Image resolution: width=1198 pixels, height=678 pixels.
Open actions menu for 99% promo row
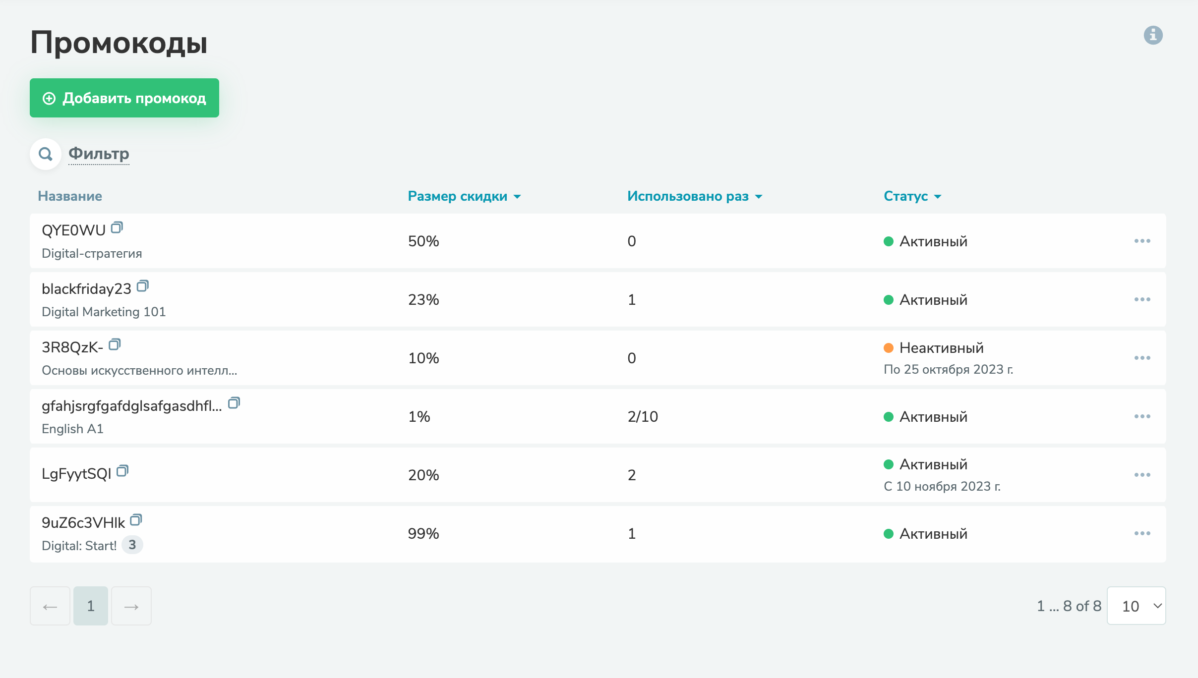(x=1142, y=534)
